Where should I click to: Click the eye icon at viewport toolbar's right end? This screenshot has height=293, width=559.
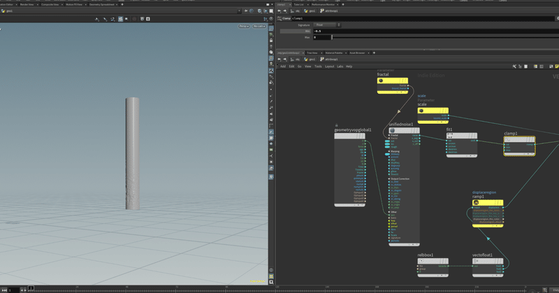tap(270, 19)
